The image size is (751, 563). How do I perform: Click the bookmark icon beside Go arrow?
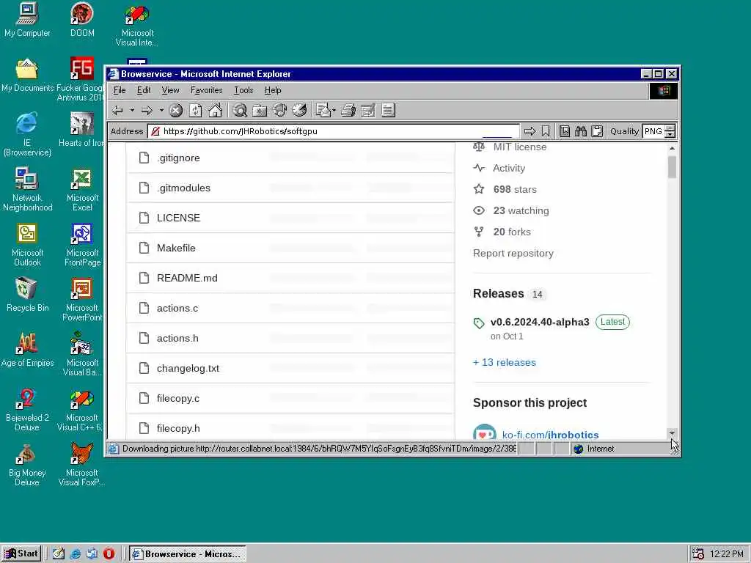546,131
